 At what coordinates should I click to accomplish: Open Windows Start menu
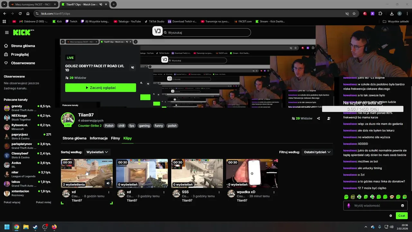click(x=7, y=227)
